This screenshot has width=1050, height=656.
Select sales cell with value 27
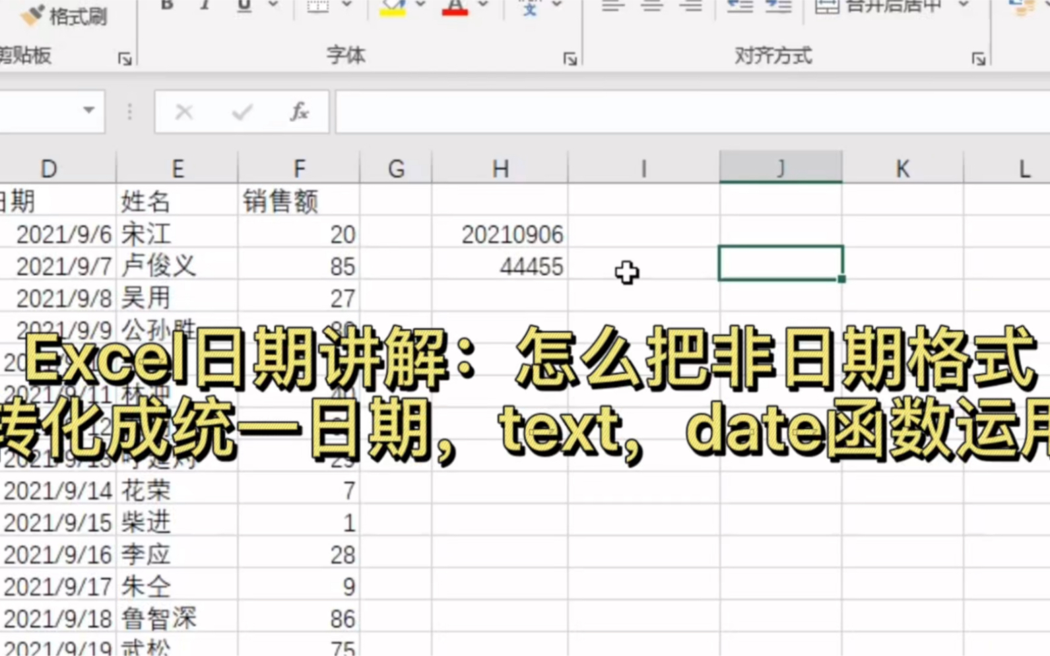pos(299,298)
